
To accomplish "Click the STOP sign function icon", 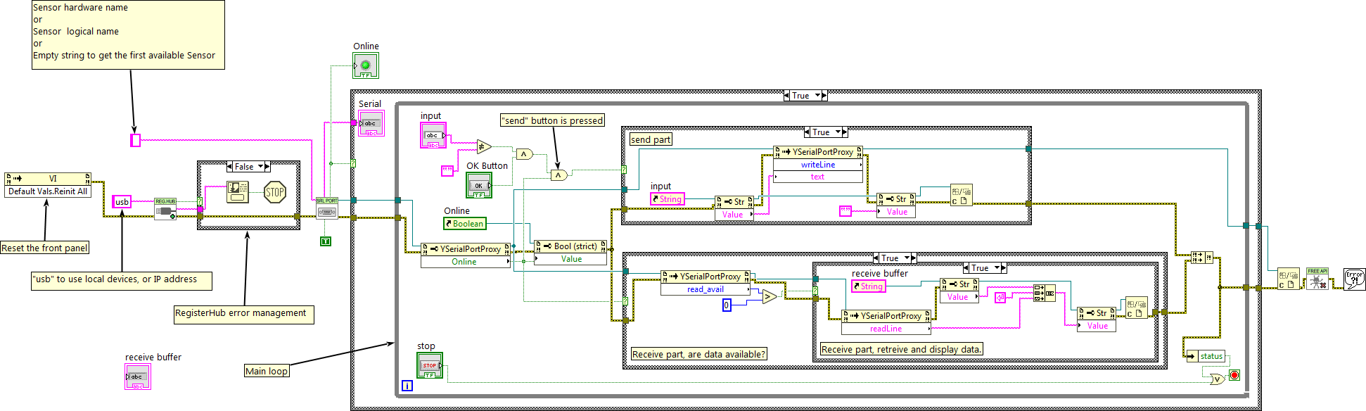I will point(274,192).
